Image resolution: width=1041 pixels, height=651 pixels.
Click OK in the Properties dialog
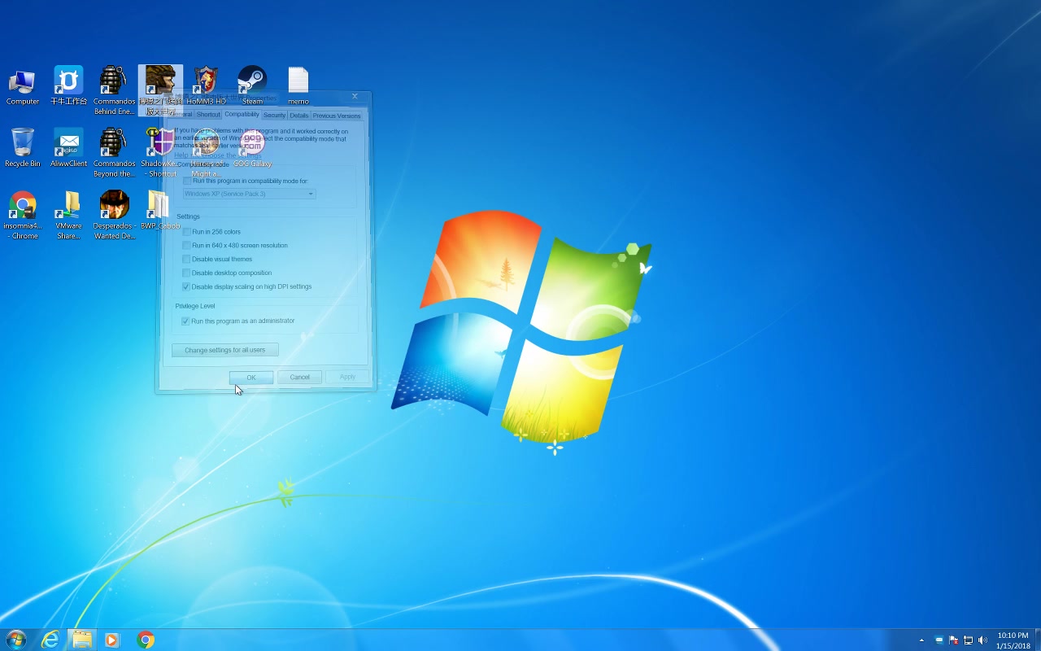tap(251, 378)
